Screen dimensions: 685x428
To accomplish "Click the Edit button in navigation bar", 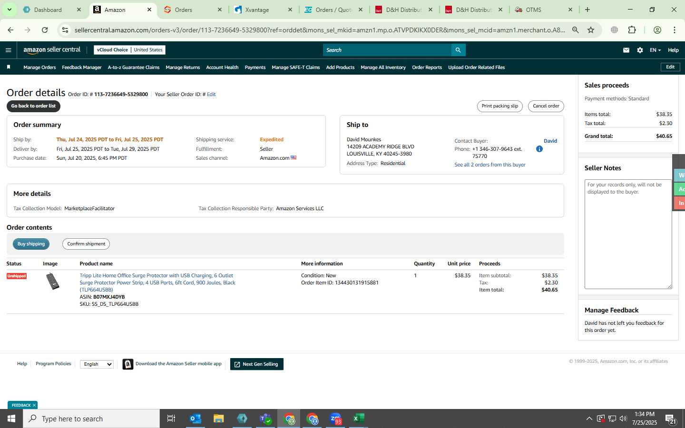I will point(670,67).
